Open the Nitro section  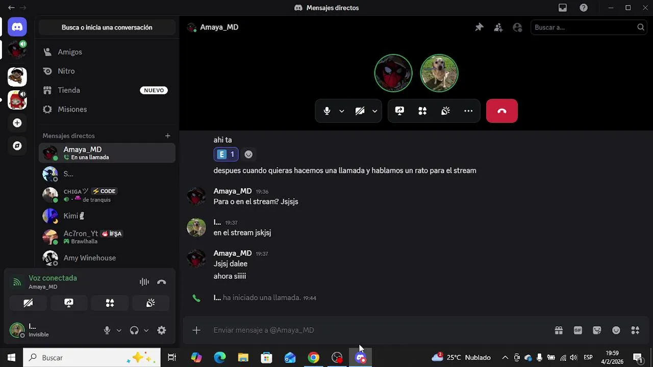point(107,71)
